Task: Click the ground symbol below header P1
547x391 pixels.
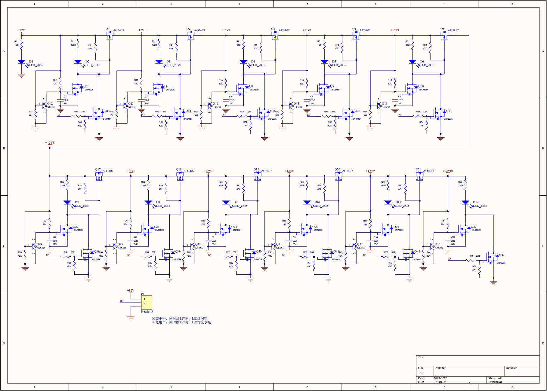Action: point(131,318)
